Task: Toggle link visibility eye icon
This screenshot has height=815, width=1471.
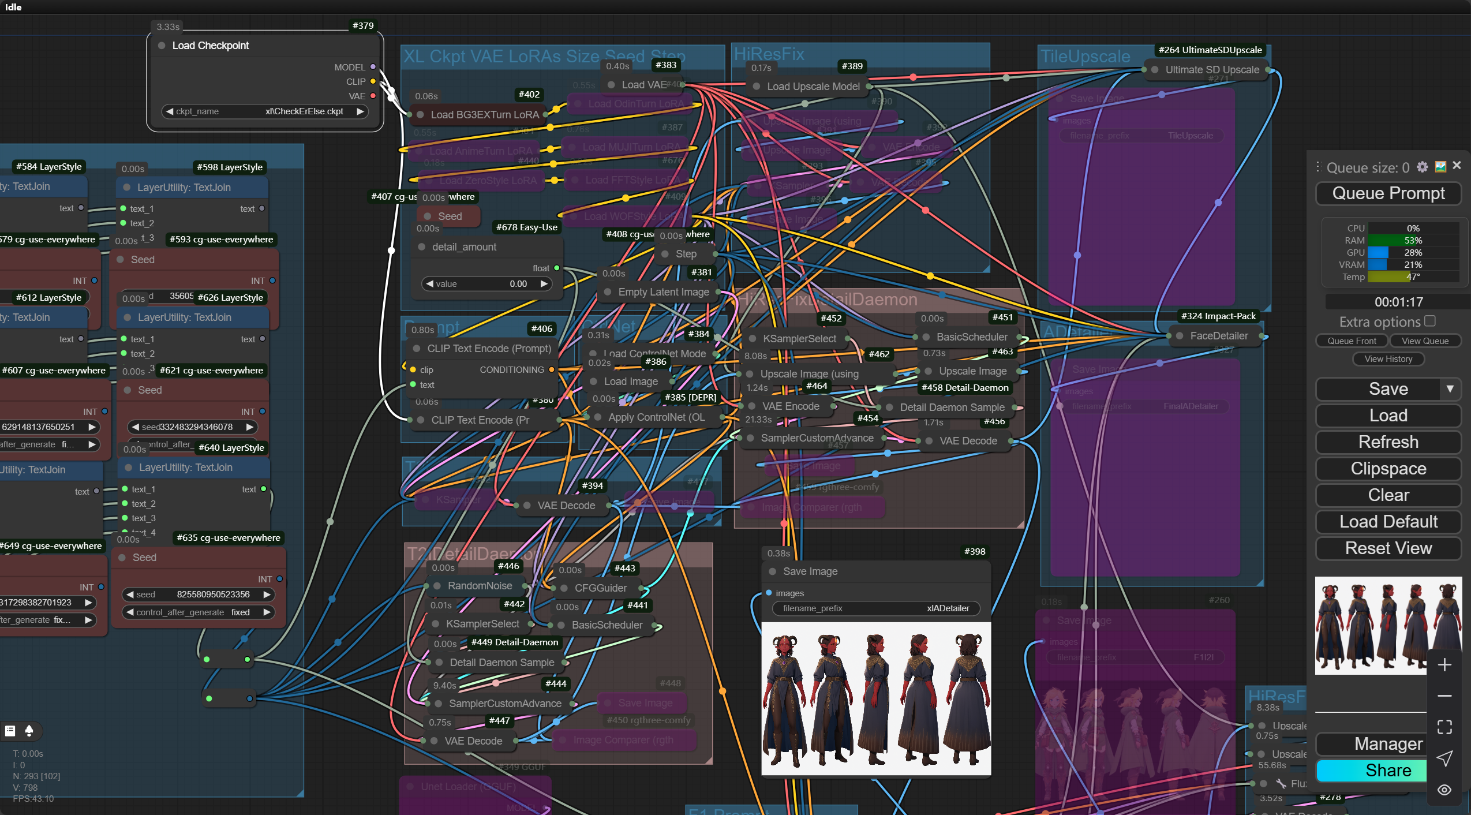Action: (1444, 790)
